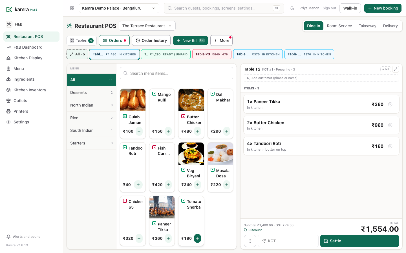Settle the Table T2 bill
Image resolution: width=406 pixels, height=253 pixels.
(359, 241)
